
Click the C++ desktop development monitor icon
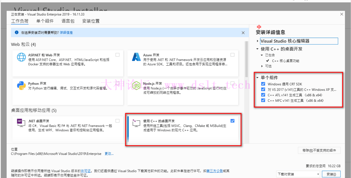(136, 124)
